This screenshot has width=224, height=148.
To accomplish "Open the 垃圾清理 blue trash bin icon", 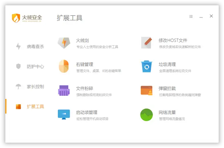I will tap(147, 66).
